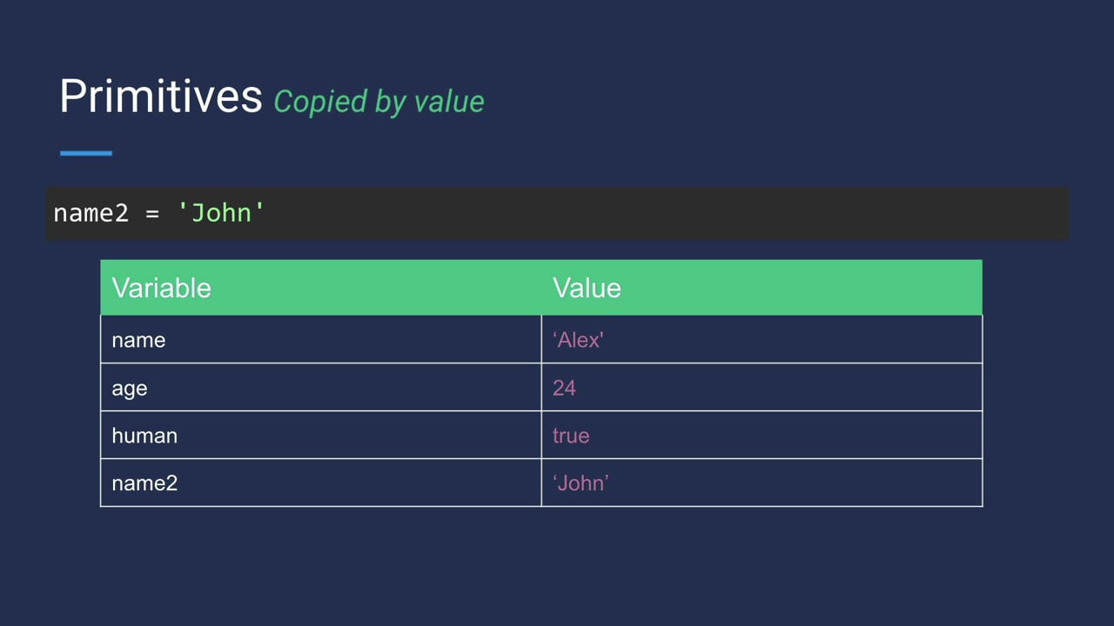This screenshot has width=1114, height=626.
Task: Click the name2 = 'John' code block
Action: point(557,213)
